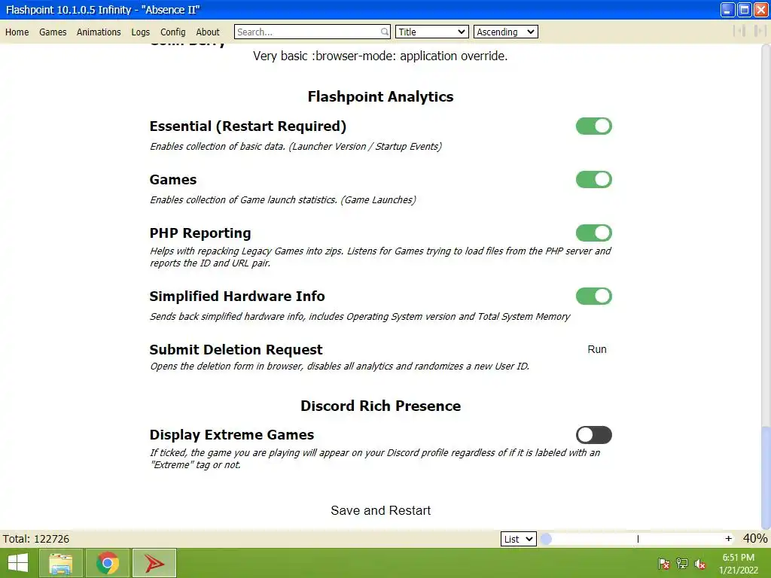Launch Chrome from the taskbar
This screenshot has height=578, width=771.
coord(108,563)
